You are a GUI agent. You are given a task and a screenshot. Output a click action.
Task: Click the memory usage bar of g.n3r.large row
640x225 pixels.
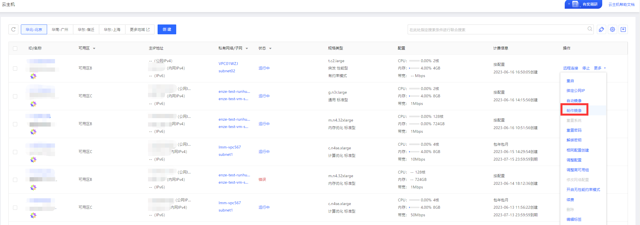414,96
